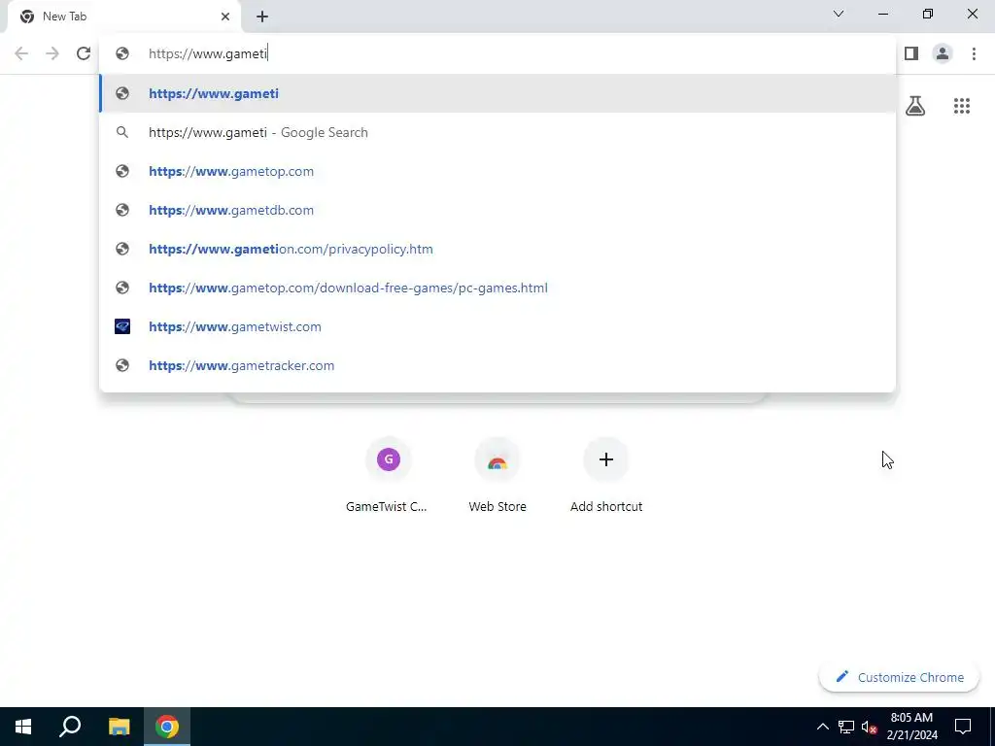
Task: Open Windows taskbar search
Action: tap(70, 727)
